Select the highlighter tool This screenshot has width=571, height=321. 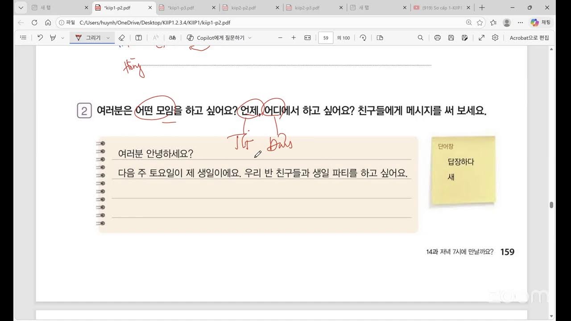(53, 38)
